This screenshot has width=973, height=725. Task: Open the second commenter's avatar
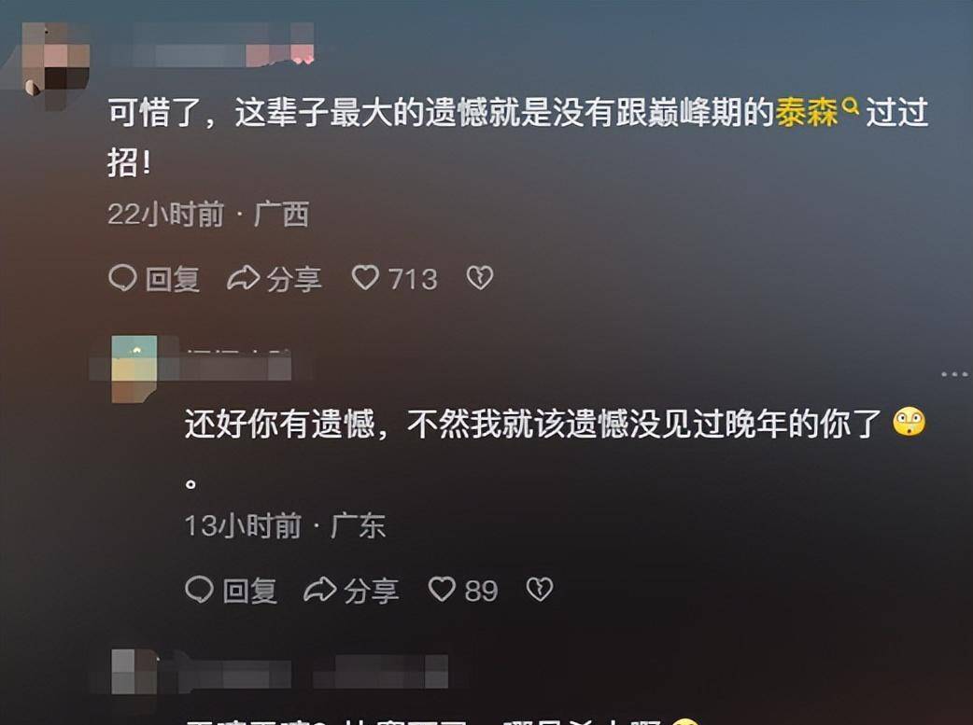pos(134,369)
